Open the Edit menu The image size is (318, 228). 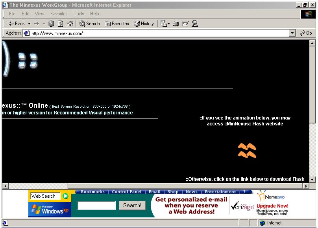[25, 14]
